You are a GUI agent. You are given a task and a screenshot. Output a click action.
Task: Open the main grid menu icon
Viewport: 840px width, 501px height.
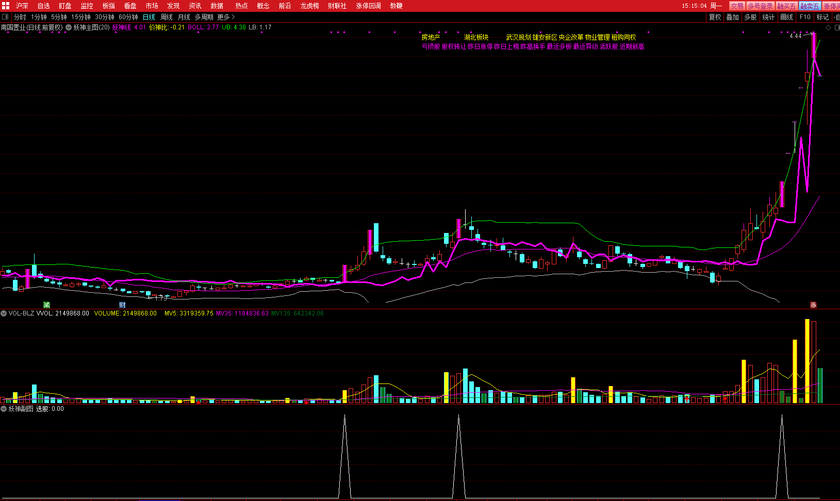(5, 6)
